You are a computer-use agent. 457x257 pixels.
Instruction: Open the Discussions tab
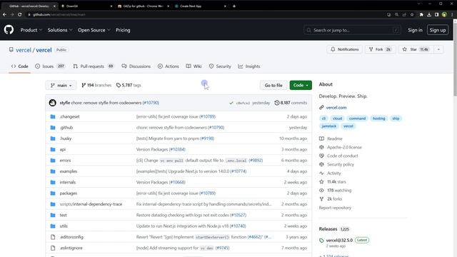pos(136,66)
